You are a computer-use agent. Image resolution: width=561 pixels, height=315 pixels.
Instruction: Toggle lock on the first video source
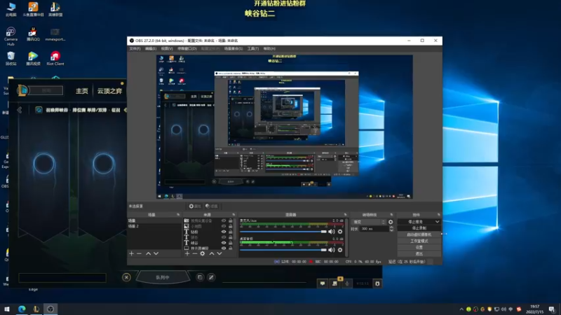pos(231,220)
